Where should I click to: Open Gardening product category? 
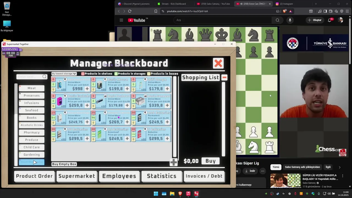(32, 155)
